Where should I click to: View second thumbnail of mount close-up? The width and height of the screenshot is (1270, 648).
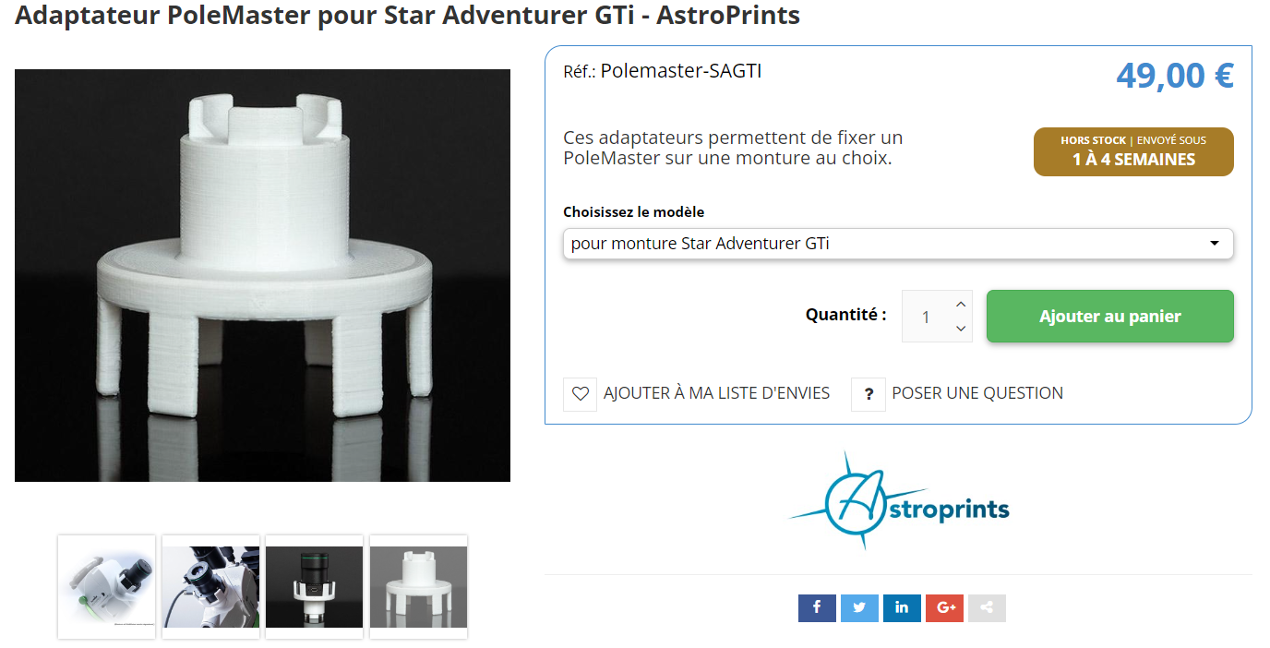point(210,587)
